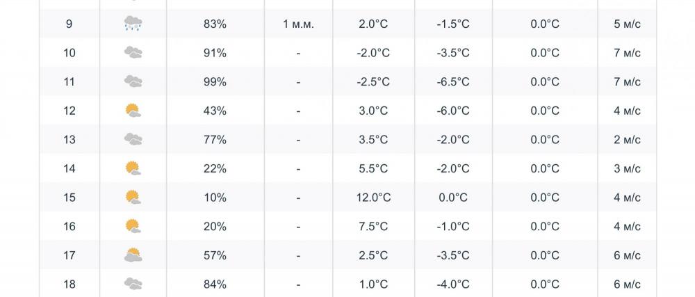The image size is (695, 297).
Task: Click the cloudy icon for day 18
Action: click(133, 284)
